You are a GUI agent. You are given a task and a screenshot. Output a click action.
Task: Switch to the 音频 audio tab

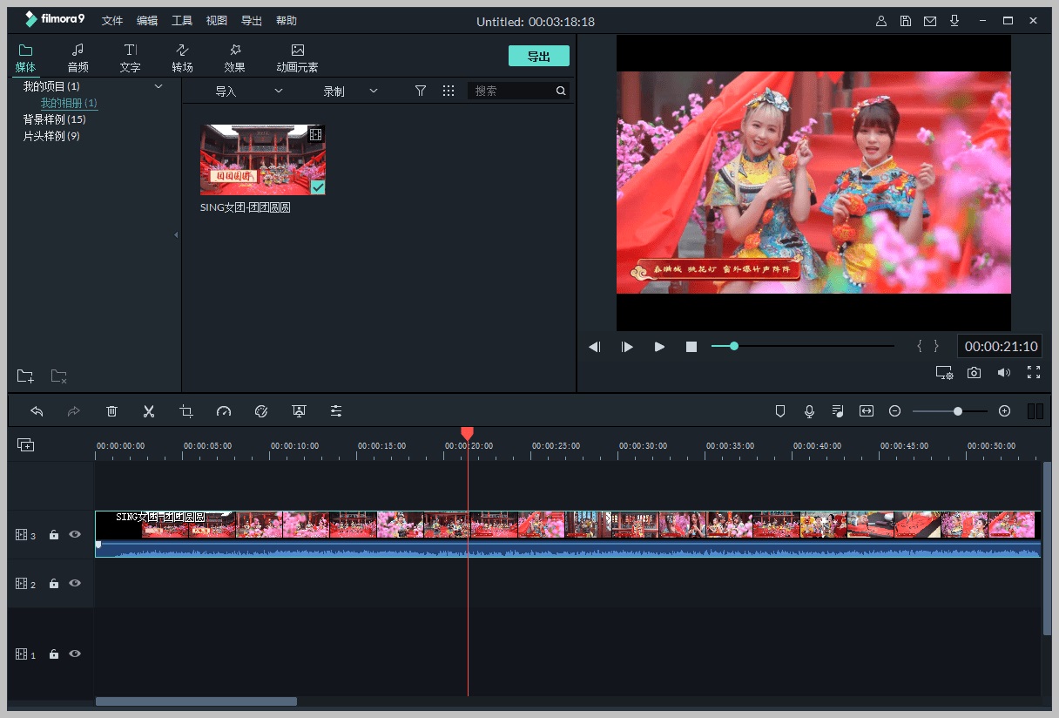(78, 58)
